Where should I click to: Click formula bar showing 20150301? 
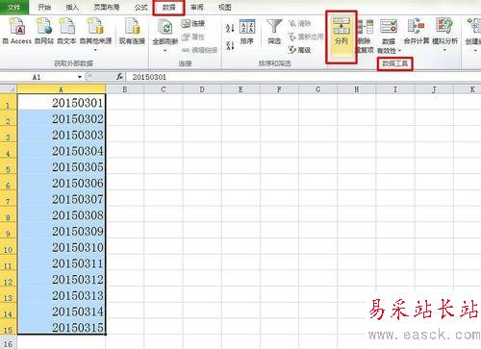point(303,77)
